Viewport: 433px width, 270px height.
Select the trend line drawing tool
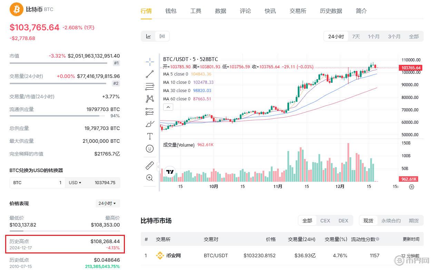(149, 74)
